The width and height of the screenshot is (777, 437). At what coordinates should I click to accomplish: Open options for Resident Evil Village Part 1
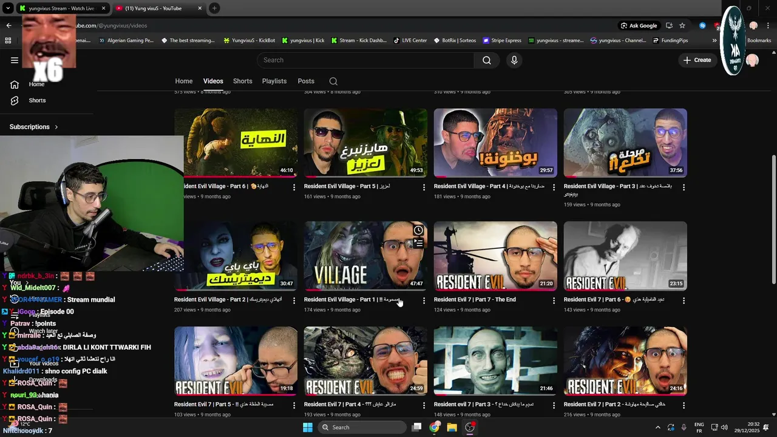click(424, 300)
